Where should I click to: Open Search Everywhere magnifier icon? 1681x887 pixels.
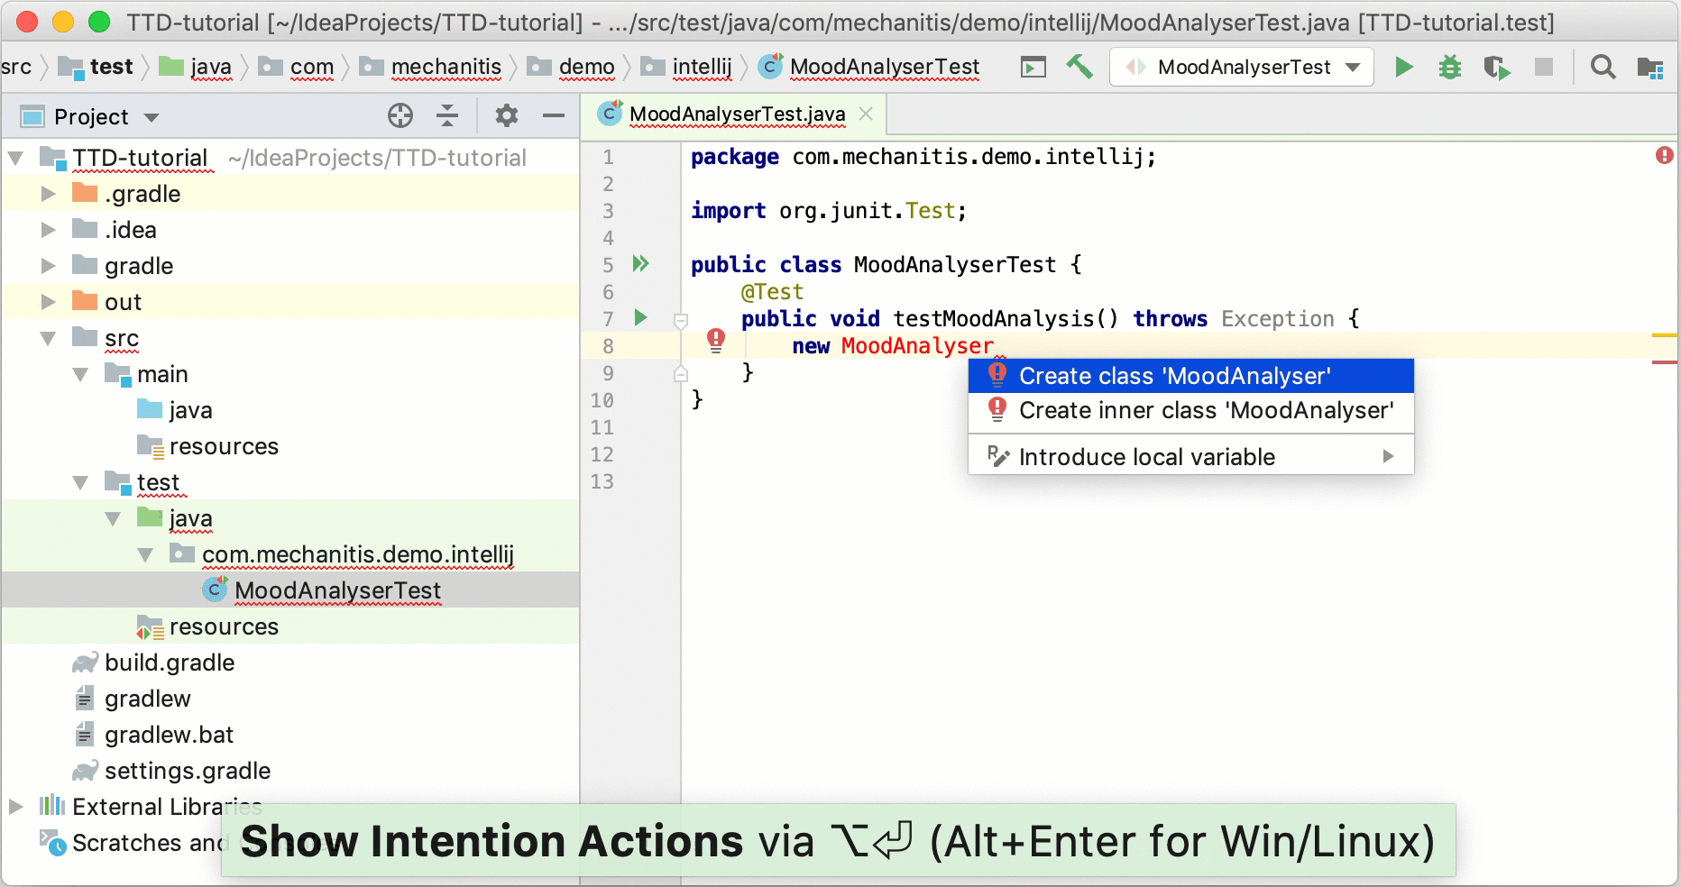[x=1603, y=67]
